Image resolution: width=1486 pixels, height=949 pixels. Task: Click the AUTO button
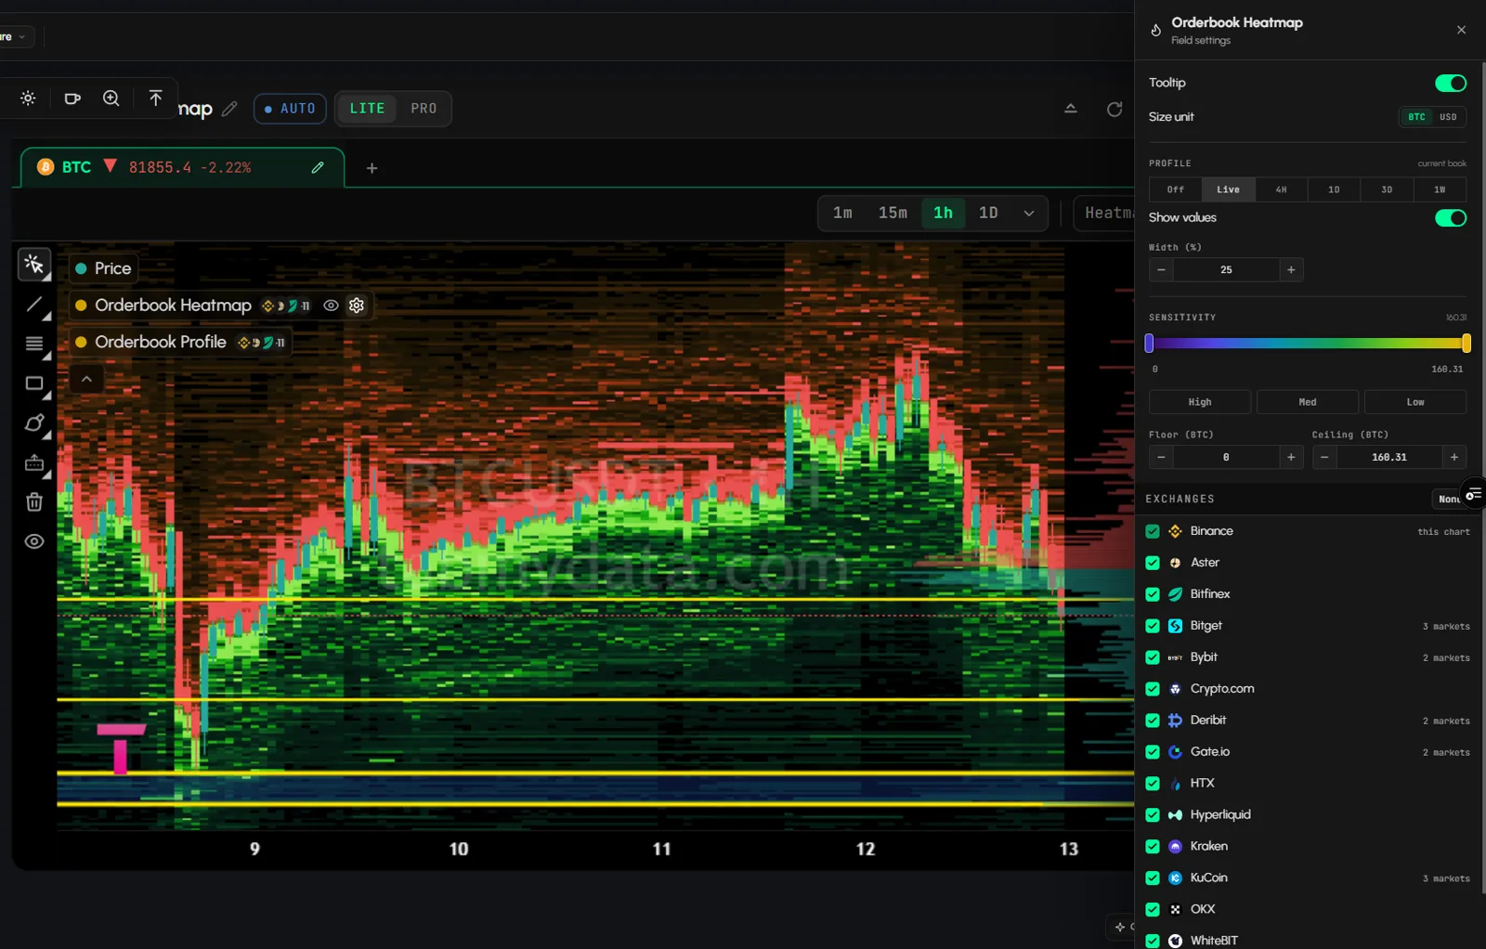point(290,109)
